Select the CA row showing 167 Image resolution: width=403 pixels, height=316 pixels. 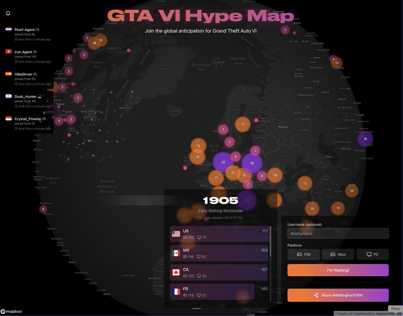[x=219, y=272]
